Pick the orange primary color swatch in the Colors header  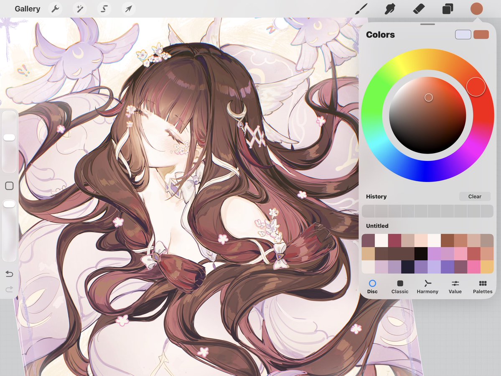click(481, 35)
